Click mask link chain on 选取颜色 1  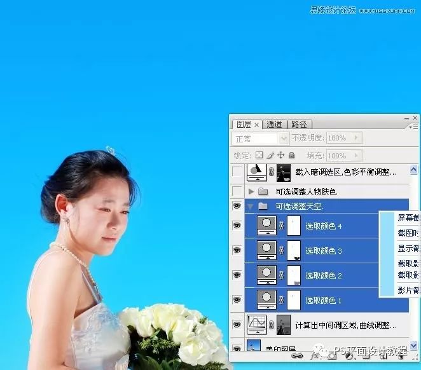pyautogui.click(x=281, y=299)
